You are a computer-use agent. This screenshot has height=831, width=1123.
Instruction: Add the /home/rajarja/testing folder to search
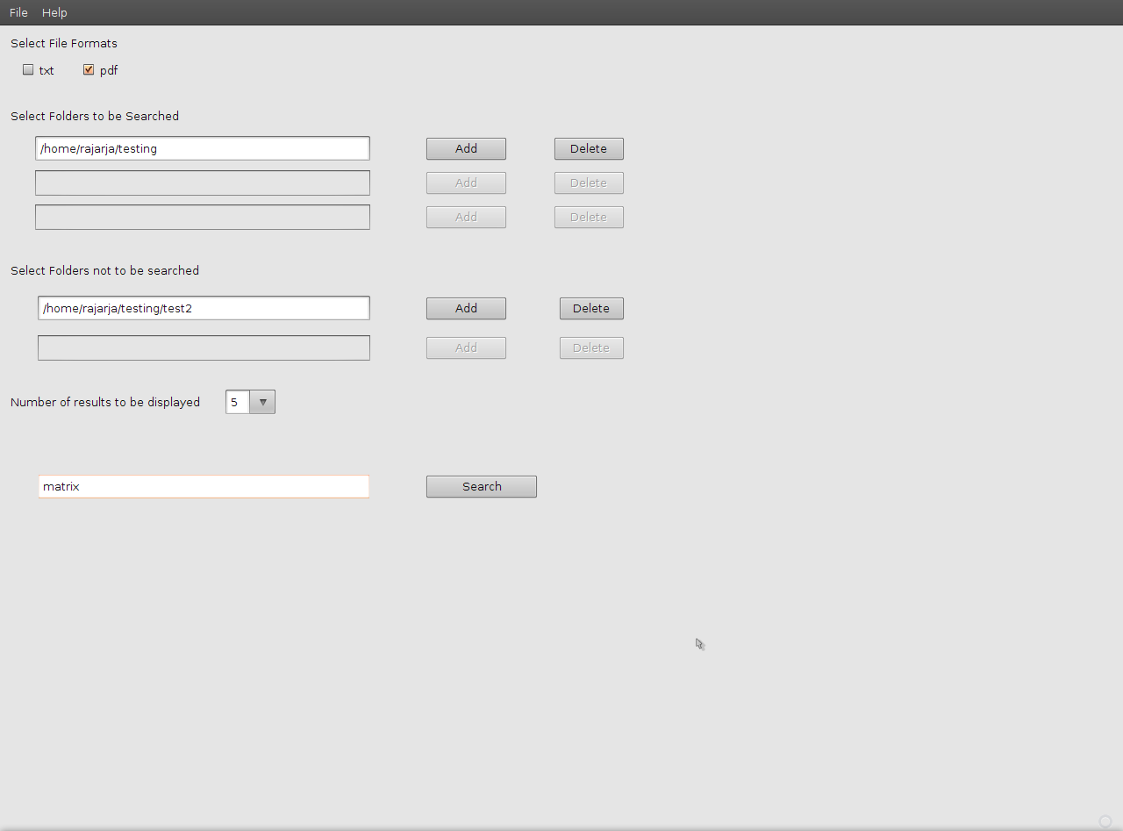click(x=465, y=148)
